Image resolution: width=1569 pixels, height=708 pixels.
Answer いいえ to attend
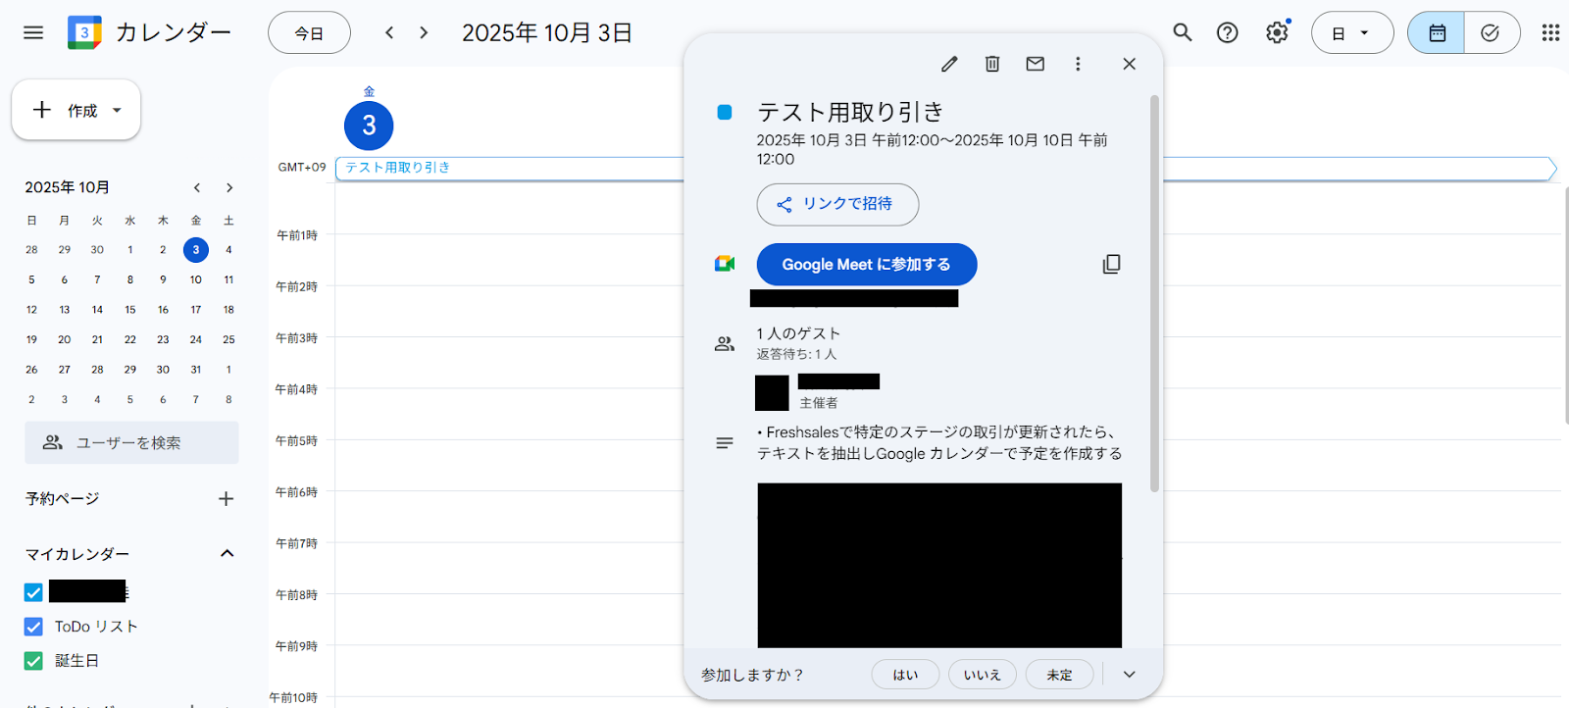click(x=982, y=675)
